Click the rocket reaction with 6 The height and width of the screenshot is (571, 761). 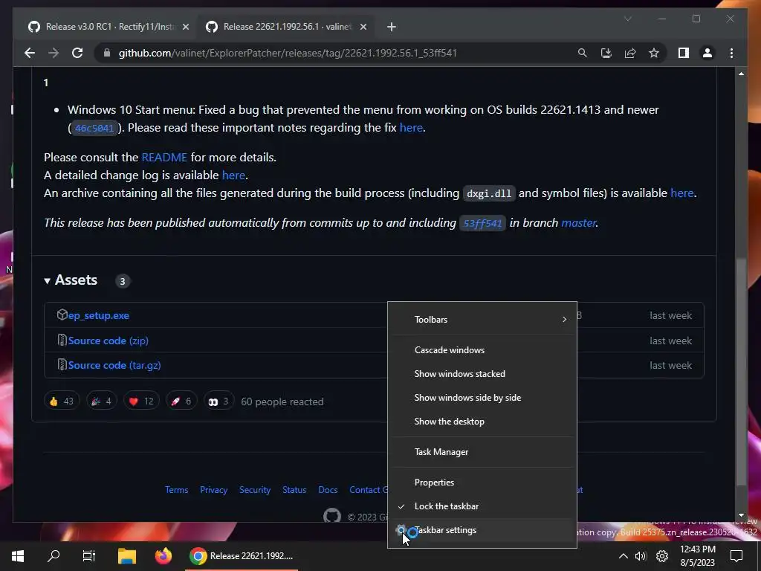click(181, 401)
